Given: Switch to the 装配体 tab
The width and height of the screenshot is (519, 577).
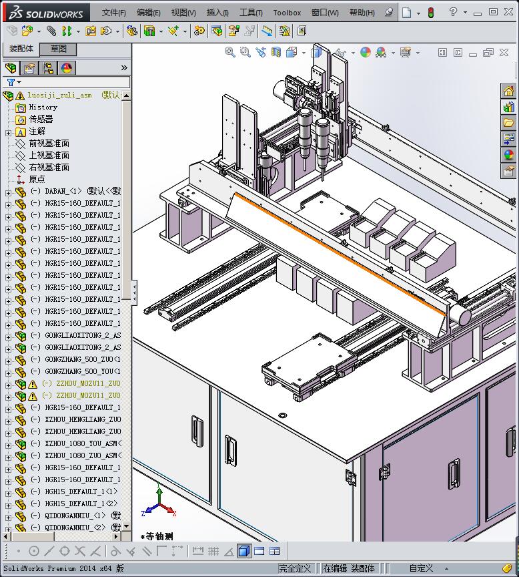Looking at the screenshot, I should pyautogui.click(x=21, y=49).
